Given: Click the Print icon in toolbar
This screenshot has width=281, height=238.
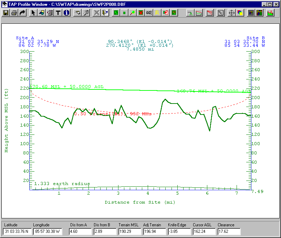Looking at the screenshot, I should pyautogui.click(x=14, y=13).
